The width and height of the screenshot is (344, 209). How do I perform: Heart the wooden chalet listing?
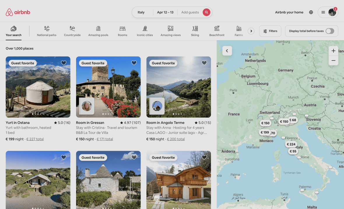pos(204,157)
